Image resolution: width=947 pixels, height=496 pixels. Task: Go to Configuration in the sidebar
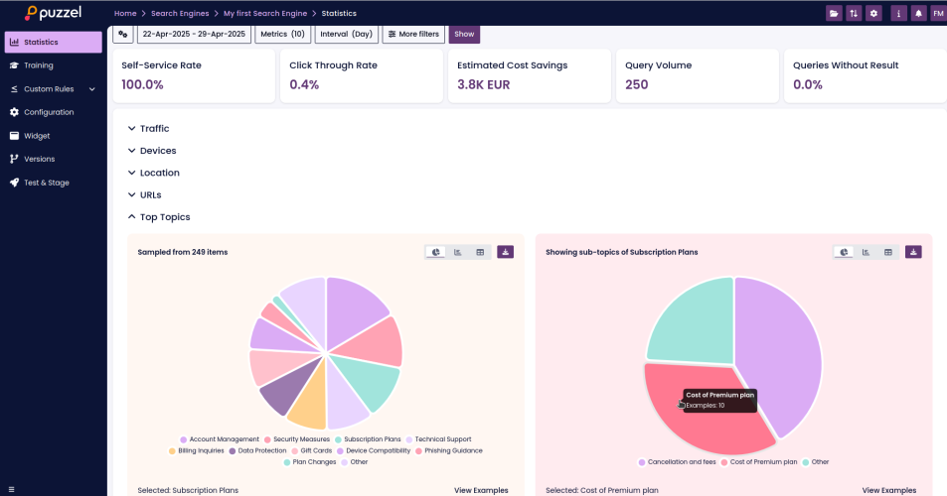tap(49, 112)
